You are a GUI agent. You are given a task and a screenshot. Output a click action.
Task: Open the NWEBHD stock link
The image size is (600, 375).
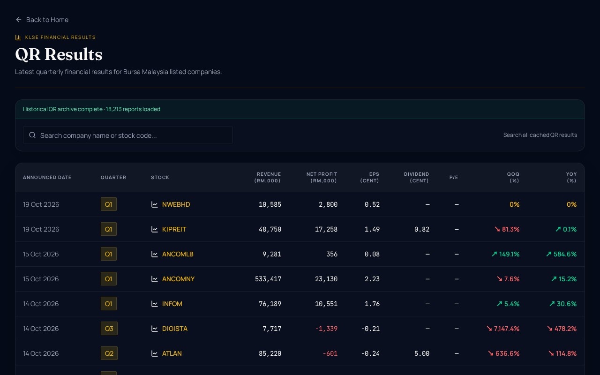(176, 204)
